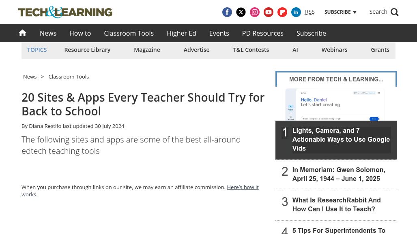417x234 pixels.
Task: Go to Resource Library topic
Action: tap(87, 50)
